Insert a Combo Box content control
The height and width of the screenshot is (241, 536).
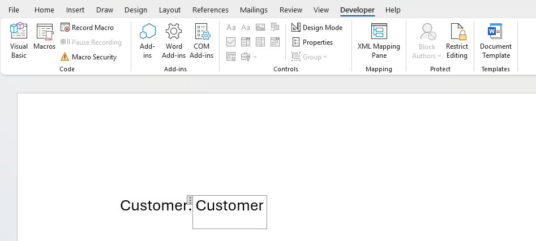tap(246, 42)
